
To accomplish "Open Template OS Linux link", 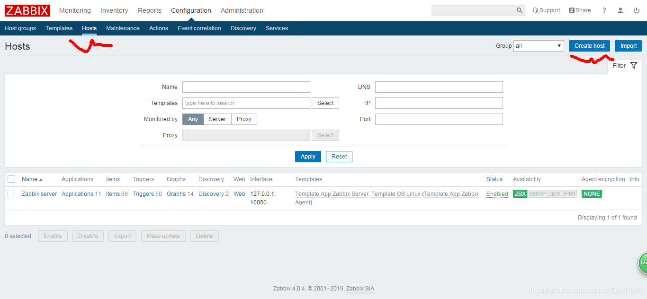I will click(396, 194).
